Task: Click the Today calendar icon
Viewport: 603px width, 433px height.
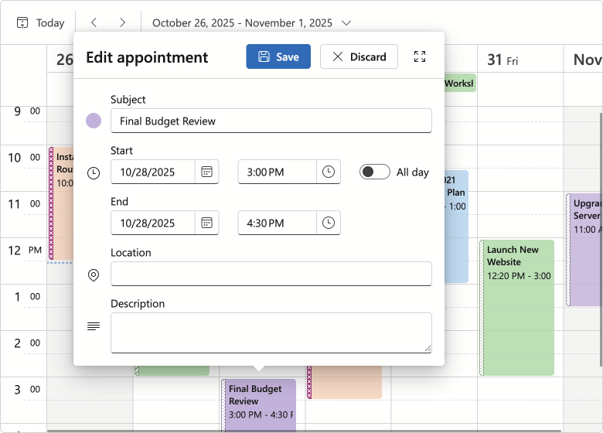Action: coord(22,22)
